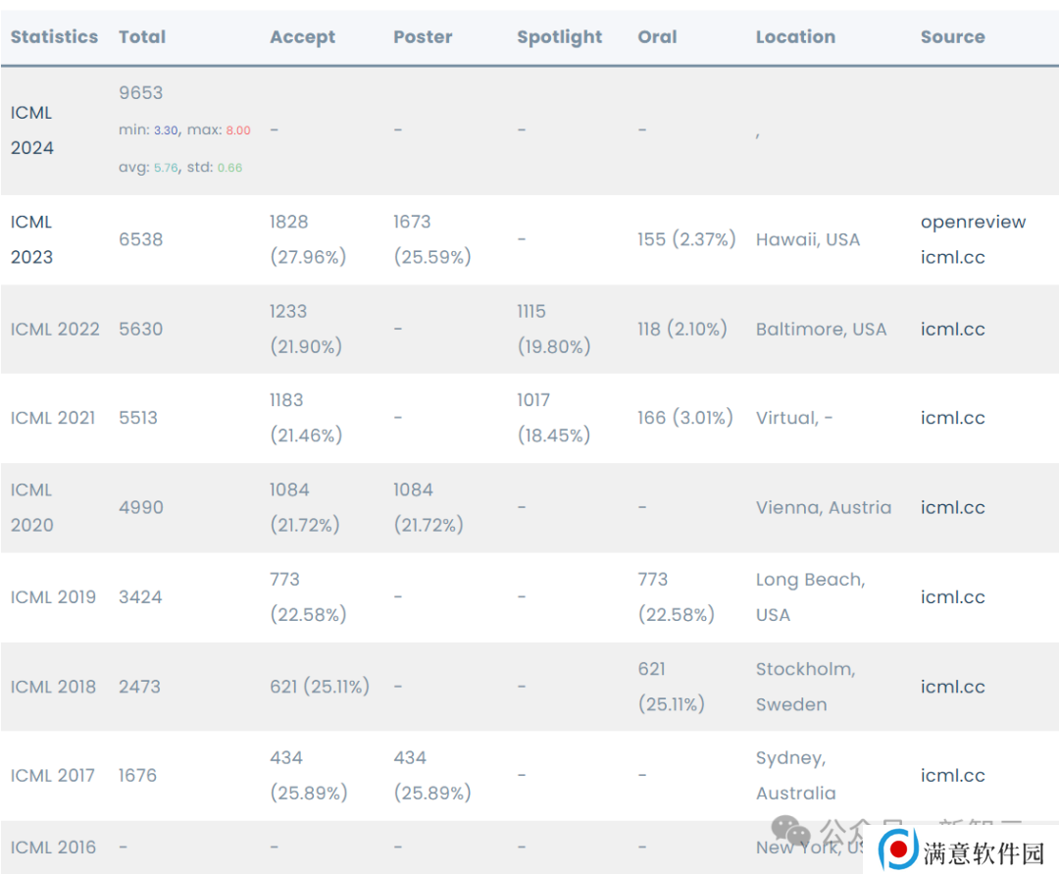Select the total cell 1676
1059x874 pixels.
tap(137, 775)
